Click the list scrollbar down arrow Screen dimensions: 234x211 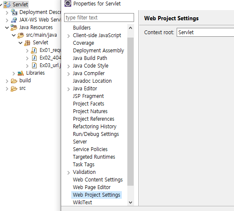130,203
